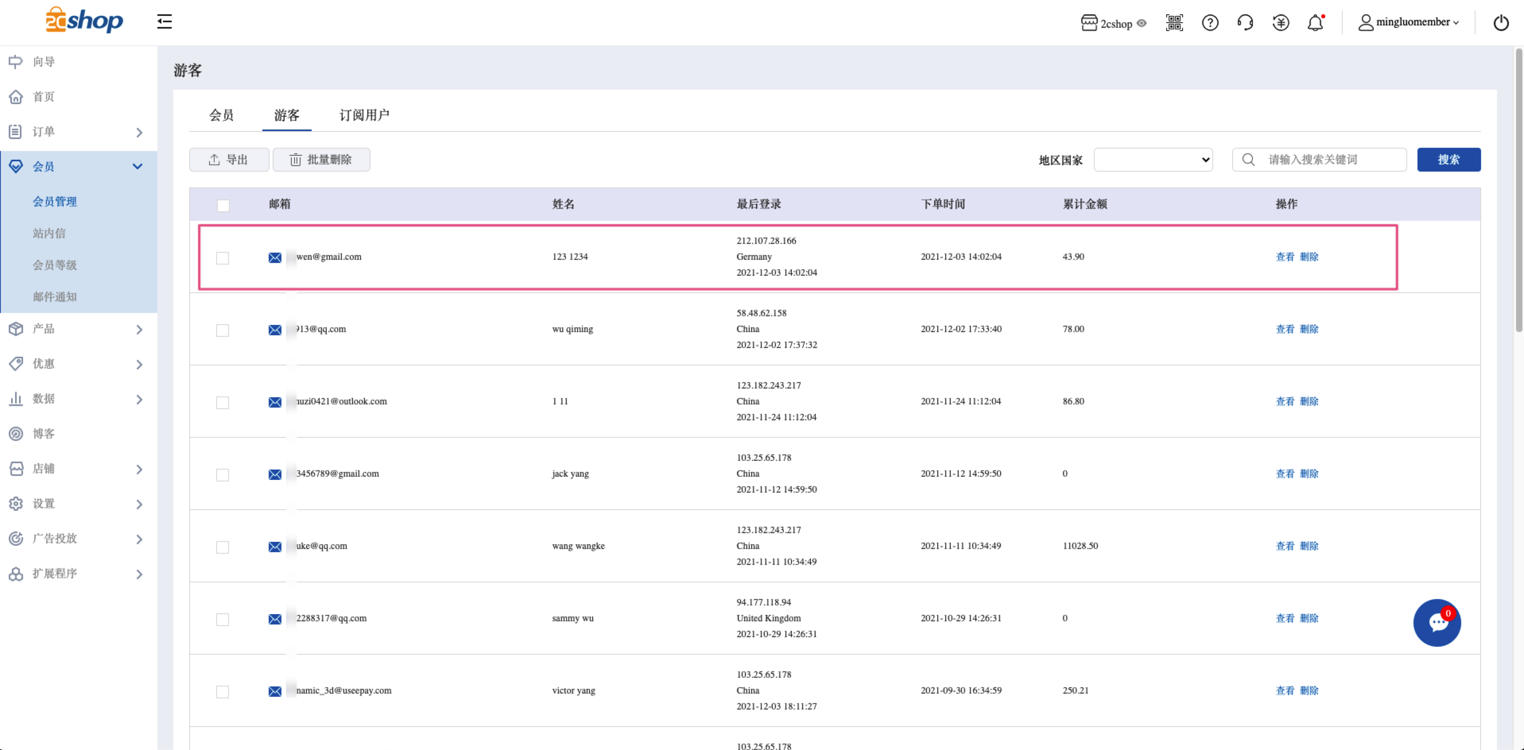Preview 2cshop store via eye icon
This screenshot has width=1524, height=750.
pyautogui.click(x=1142, y=24)
